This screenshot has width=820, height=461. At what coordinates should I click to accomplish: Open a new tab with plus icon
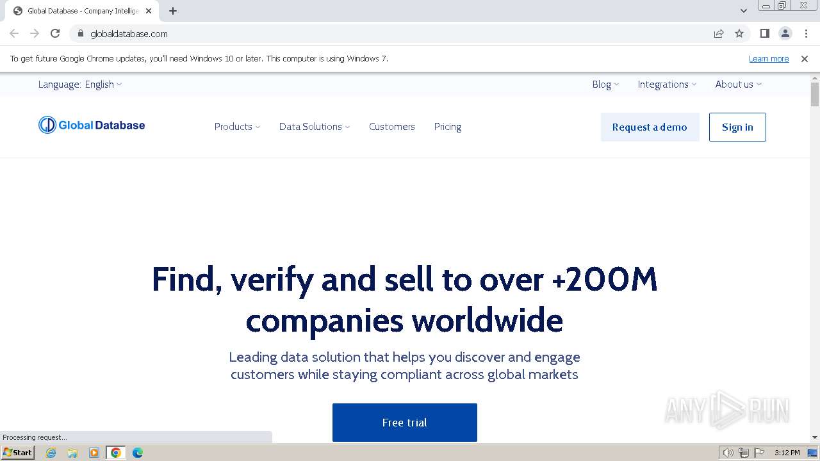pyautogui.click(x=173, y=11)
